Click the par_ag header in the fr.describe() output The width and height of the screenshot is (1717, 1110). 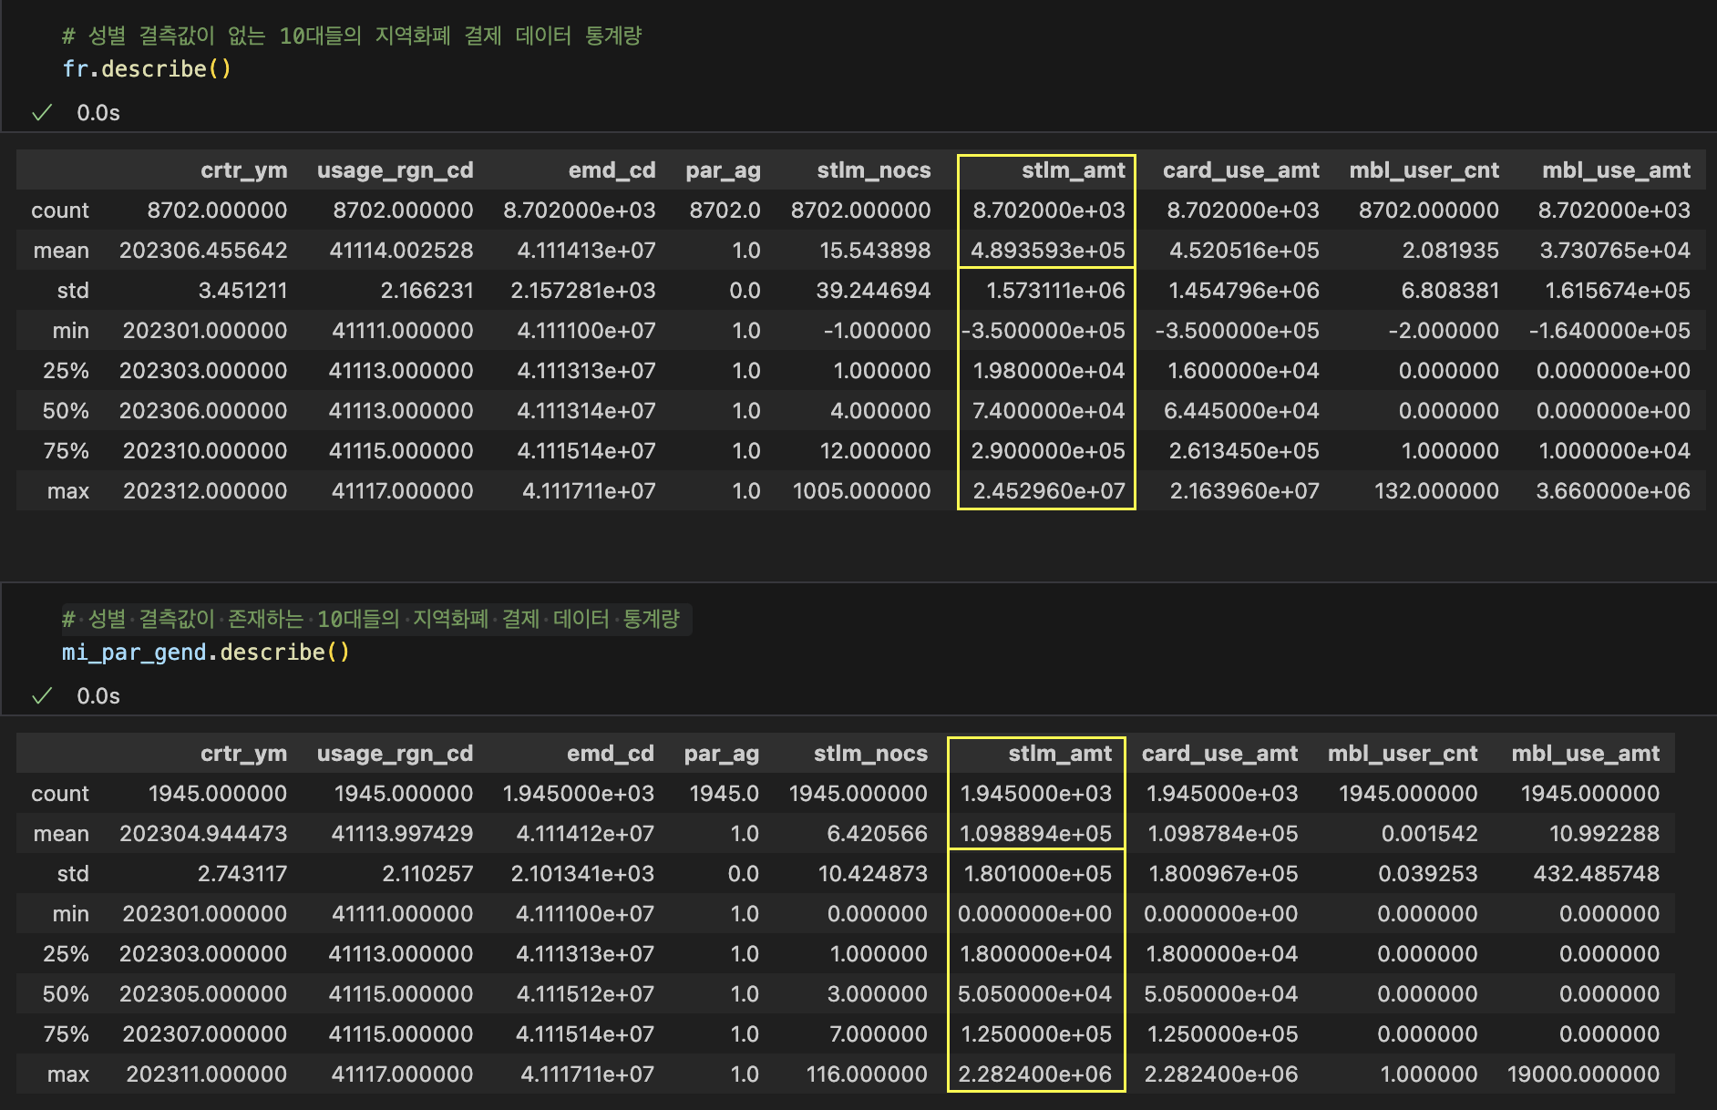[724, 170]
